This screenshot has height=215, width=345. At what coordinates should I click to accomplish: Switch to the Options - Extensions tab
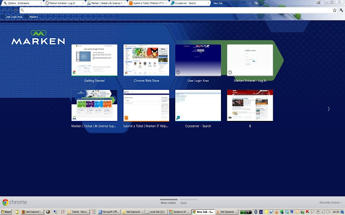point(22,3)
